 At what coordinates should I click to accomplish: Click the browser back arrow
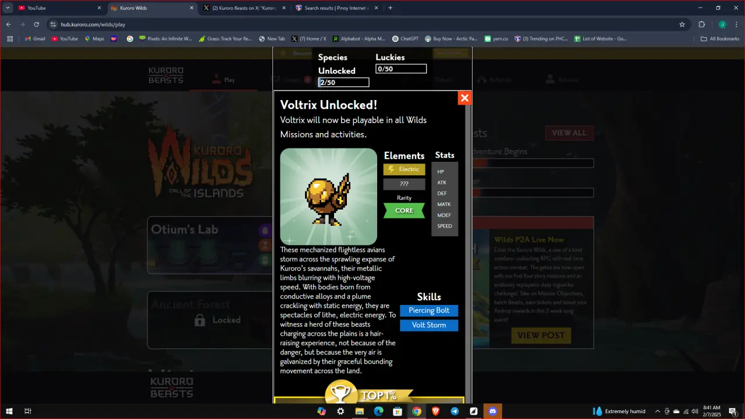coord(9,24)
